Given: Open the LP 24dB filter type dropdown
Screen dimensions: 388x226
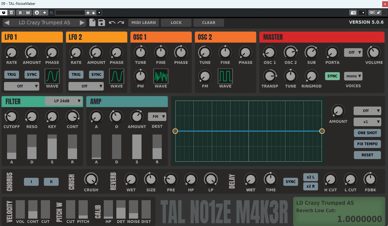Looking at the screenshot, I should (x=64, y=101).
